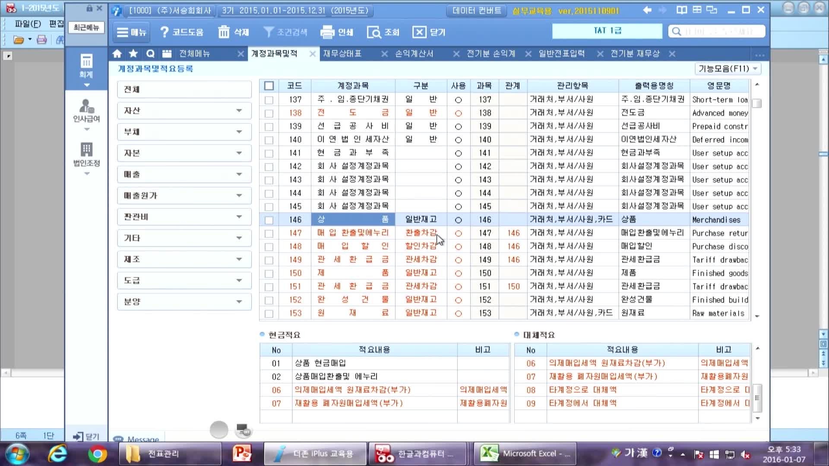Toggle the header select-all checkbox
The width and height of the screenshot is (829, 466).
click(269, 86)
